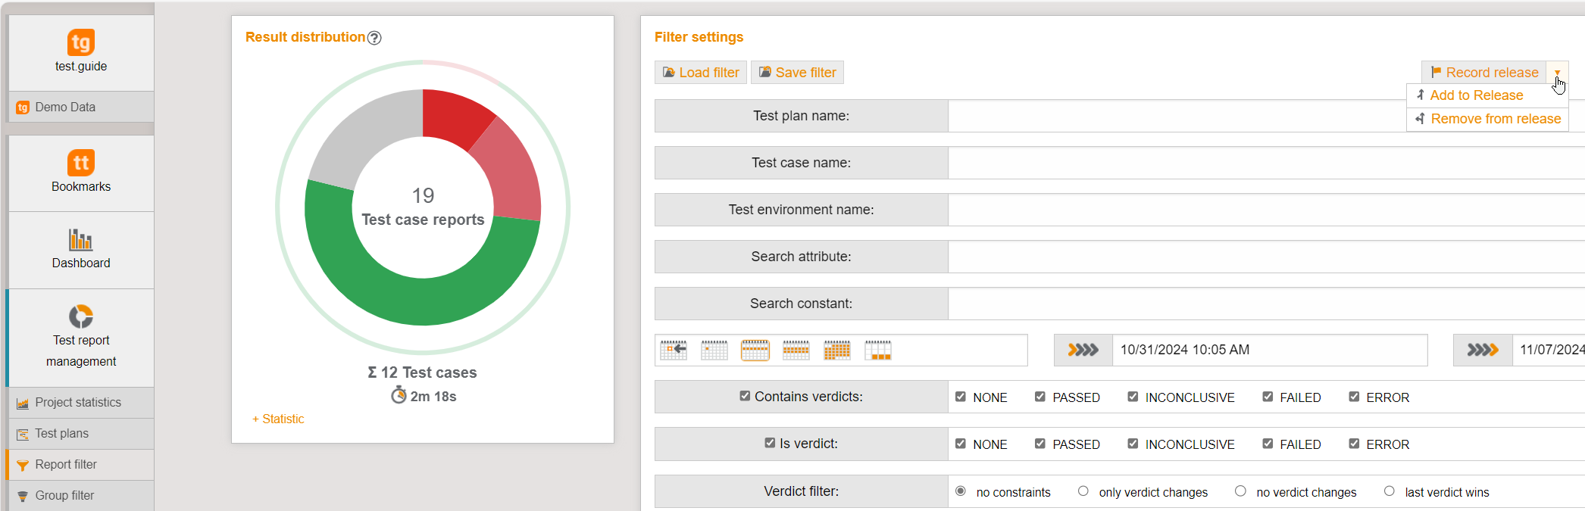Choose Add to Release from menu
This screenshot has height=511, width=1585.
(x=1487, y=95)
